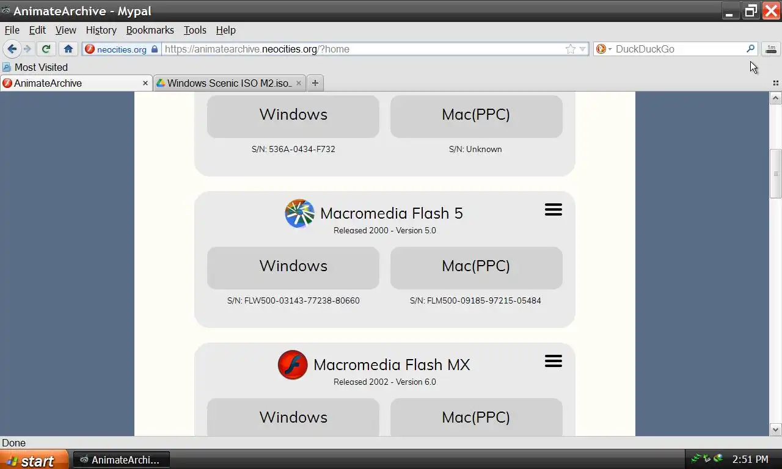Click the Macromedia Flash 5 heading

(392, 213)
